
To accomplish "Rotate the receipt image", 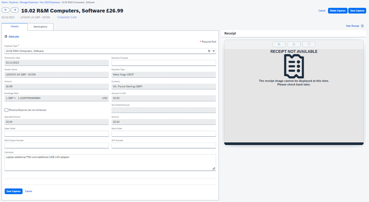I will pyautogui.click(x=308, y=44).
